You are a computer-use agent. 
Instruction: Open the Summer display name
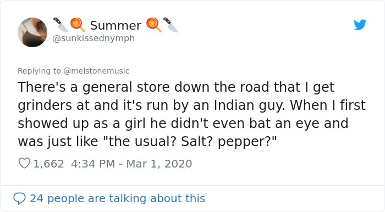coord(116,25)
